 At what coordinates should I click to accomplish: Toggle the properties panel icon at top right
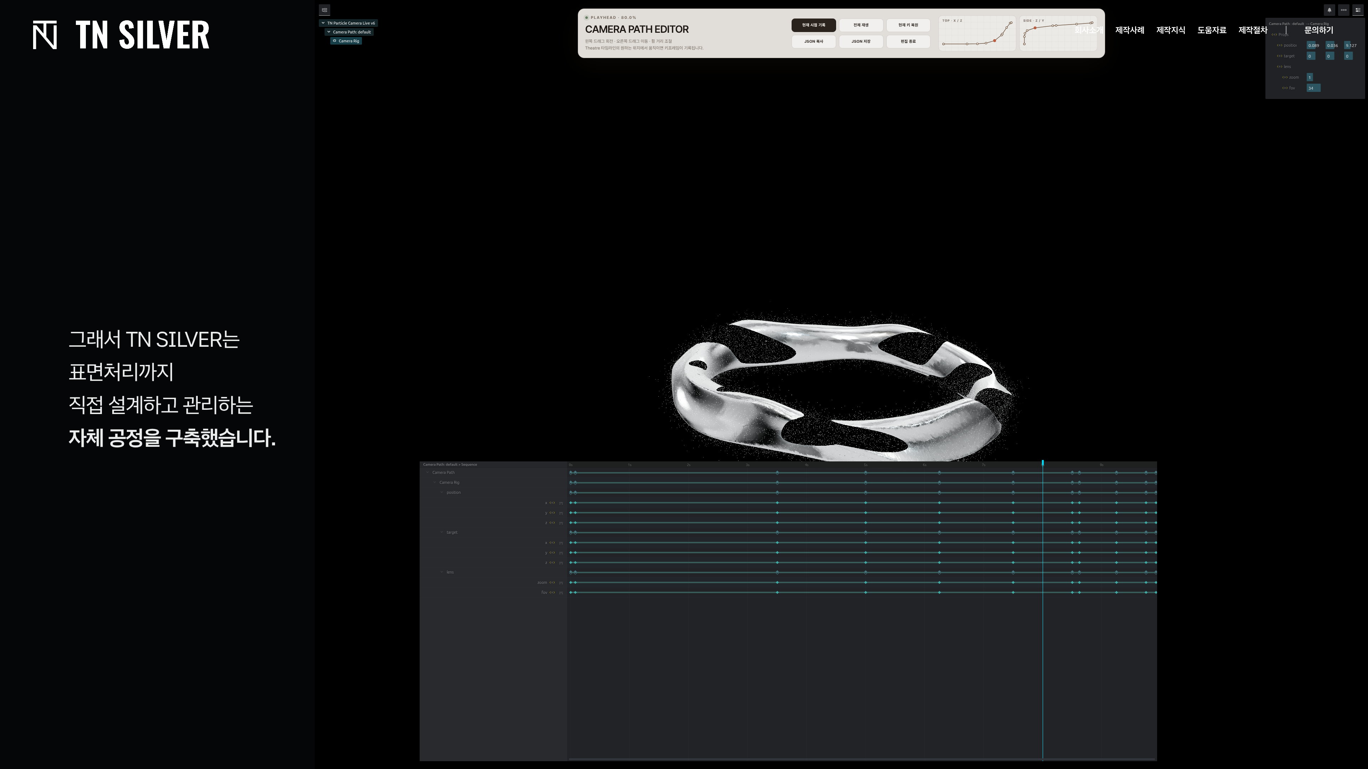(1358, 10)
